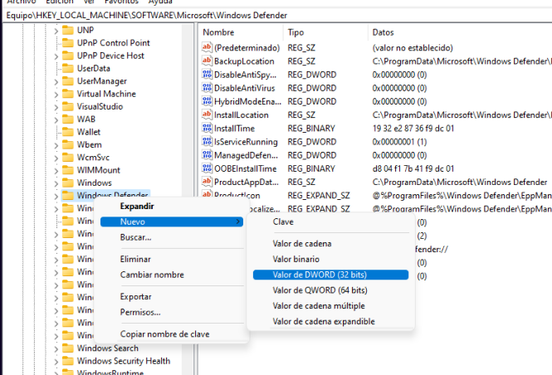This screenshot has height=375, width=552.
Task: Select the IsServiceRunning value name
Action: [x=246, y=142]
